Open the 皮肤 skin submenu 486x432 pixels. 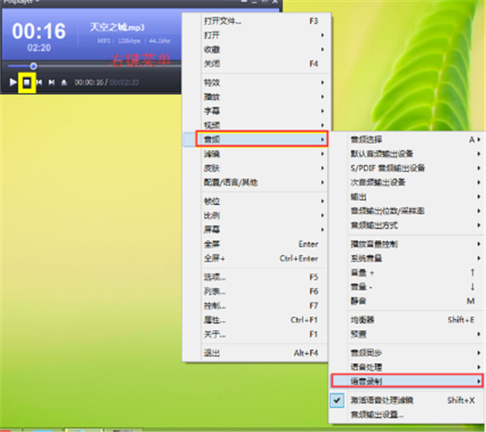(213, 169)
